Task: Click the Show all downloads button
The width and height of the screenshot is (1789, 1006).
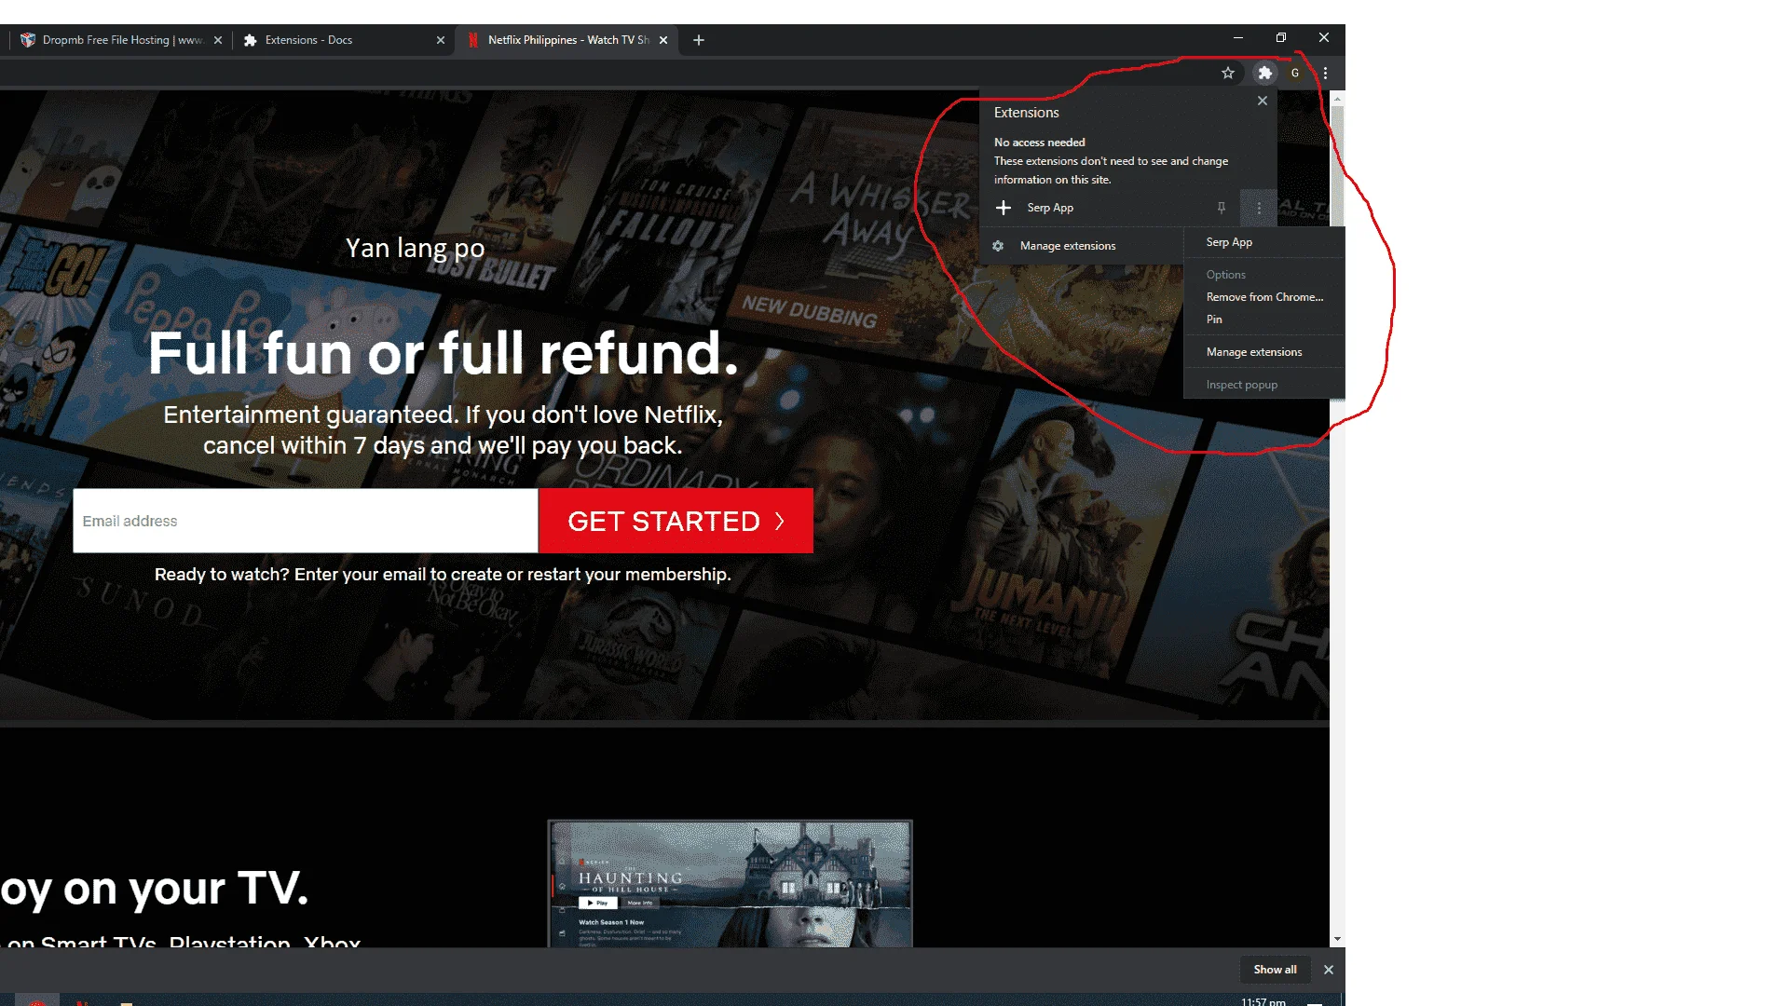Action: (x=1275, y=970)
